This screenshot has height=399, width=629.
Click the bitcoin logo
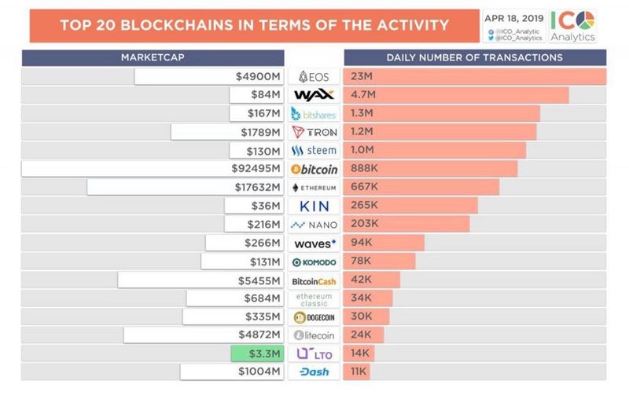click(314, 169)
